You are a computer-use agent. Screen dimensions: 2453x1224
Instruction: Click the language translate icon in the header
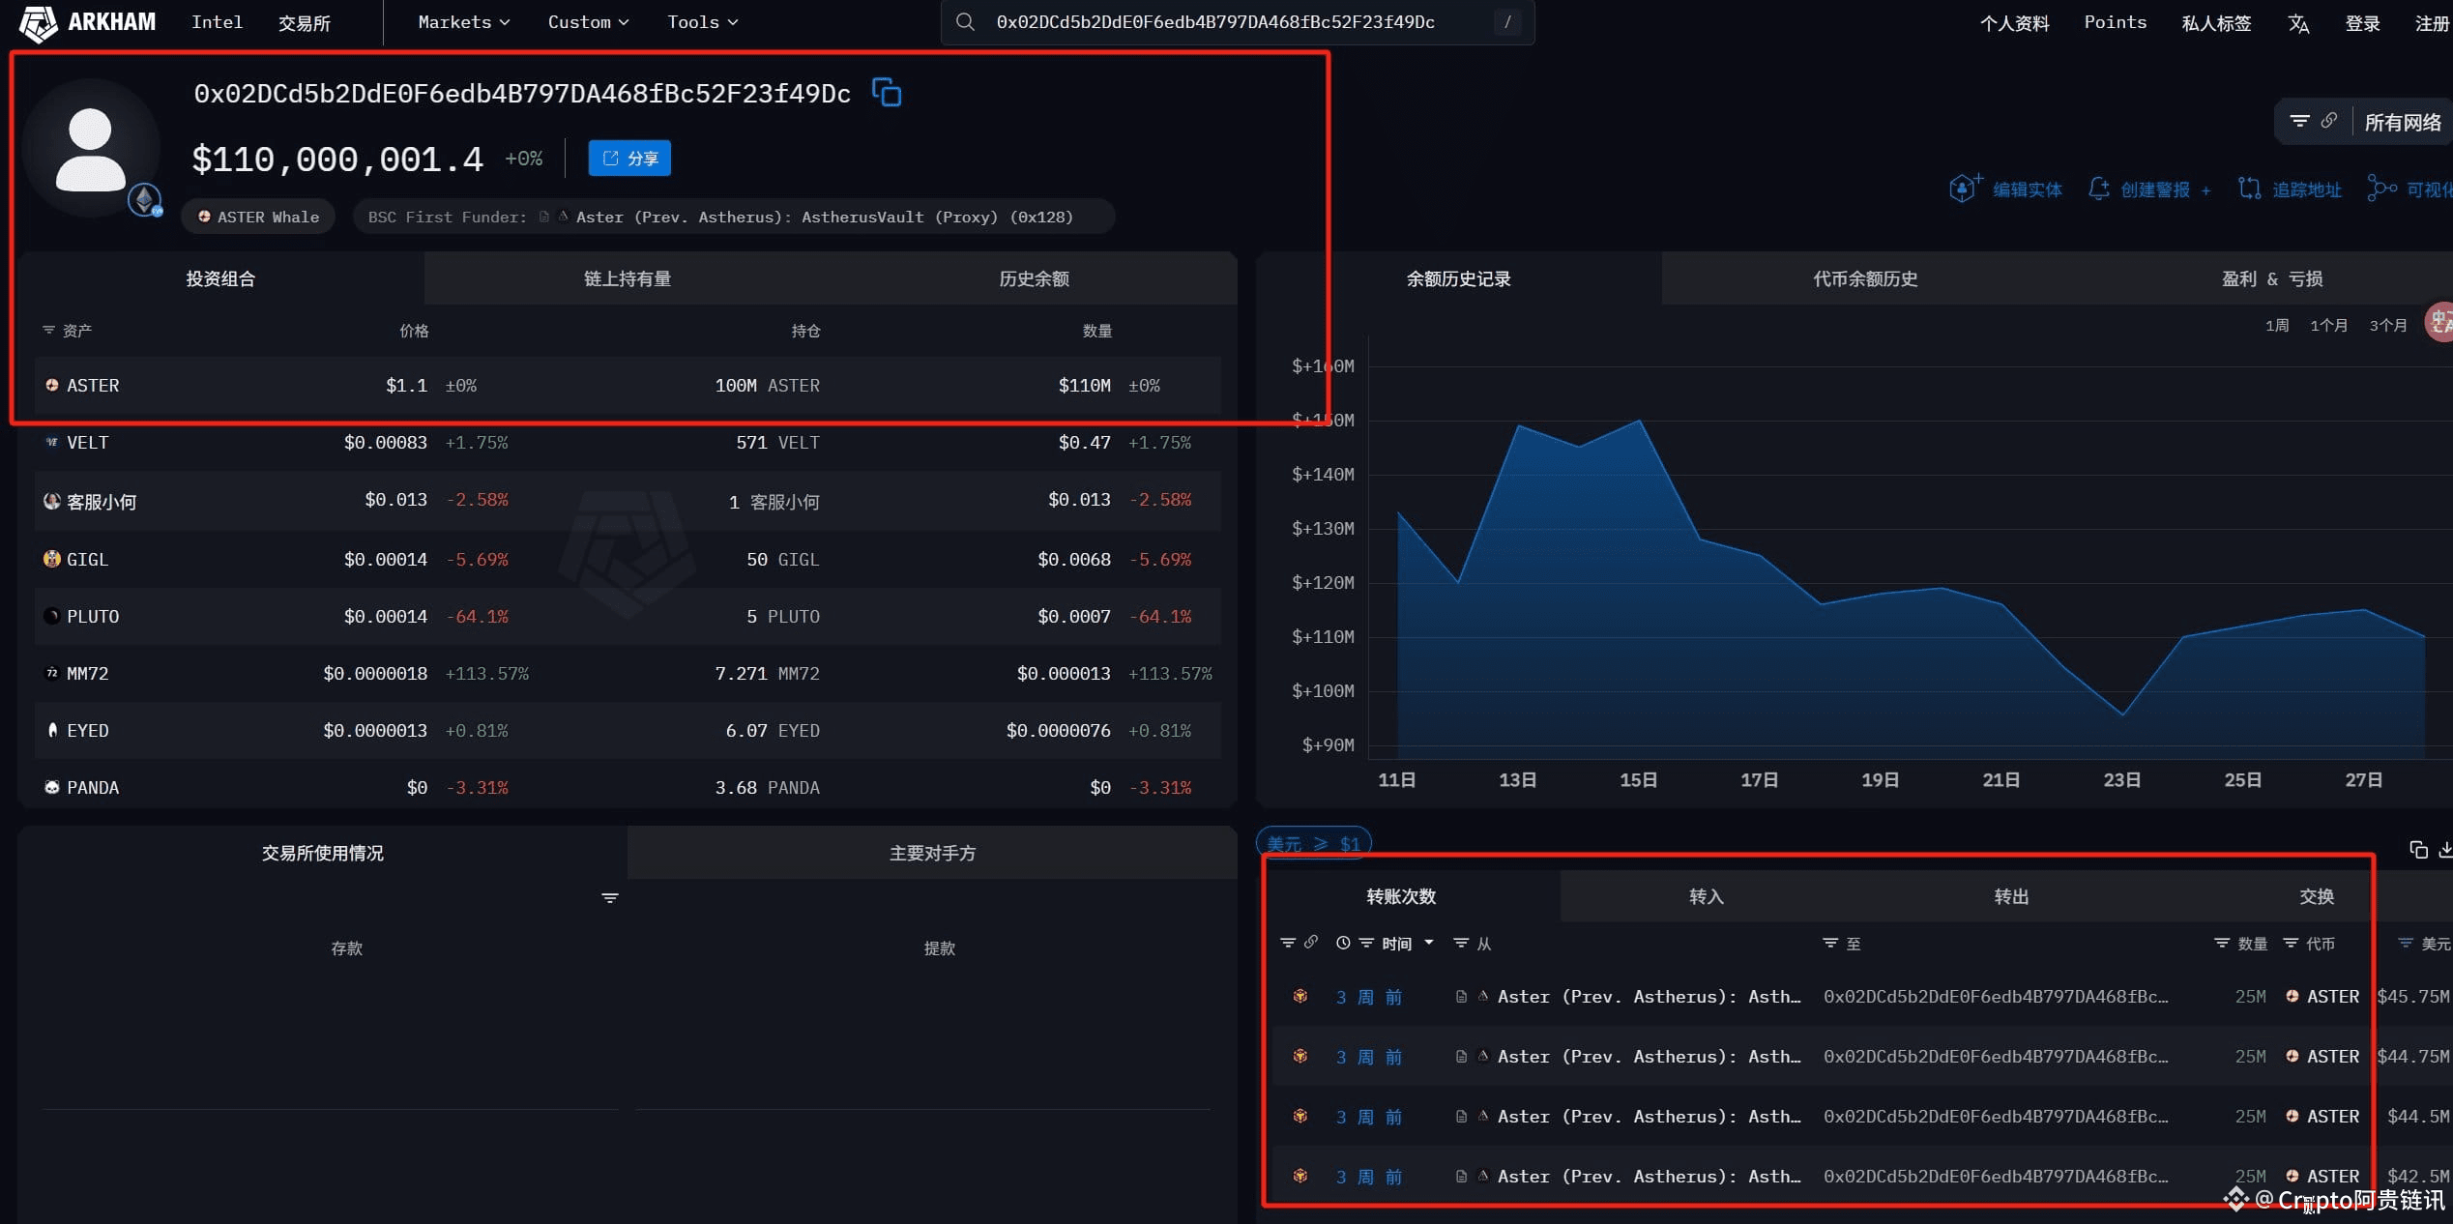pyautogui.click(x=2298, y=23)
